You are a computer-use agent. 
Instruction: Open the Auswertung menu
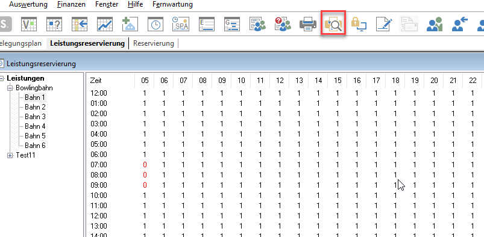point(28,5)
